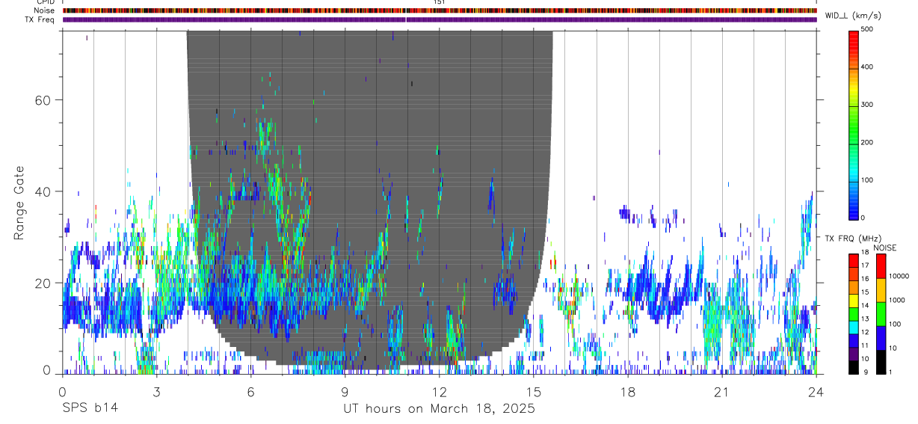Click the yellow 14-15 MHz frequency swatch
Image resolution: width=918 pixels, height=424 pixels.
click(x=853, y=301)
